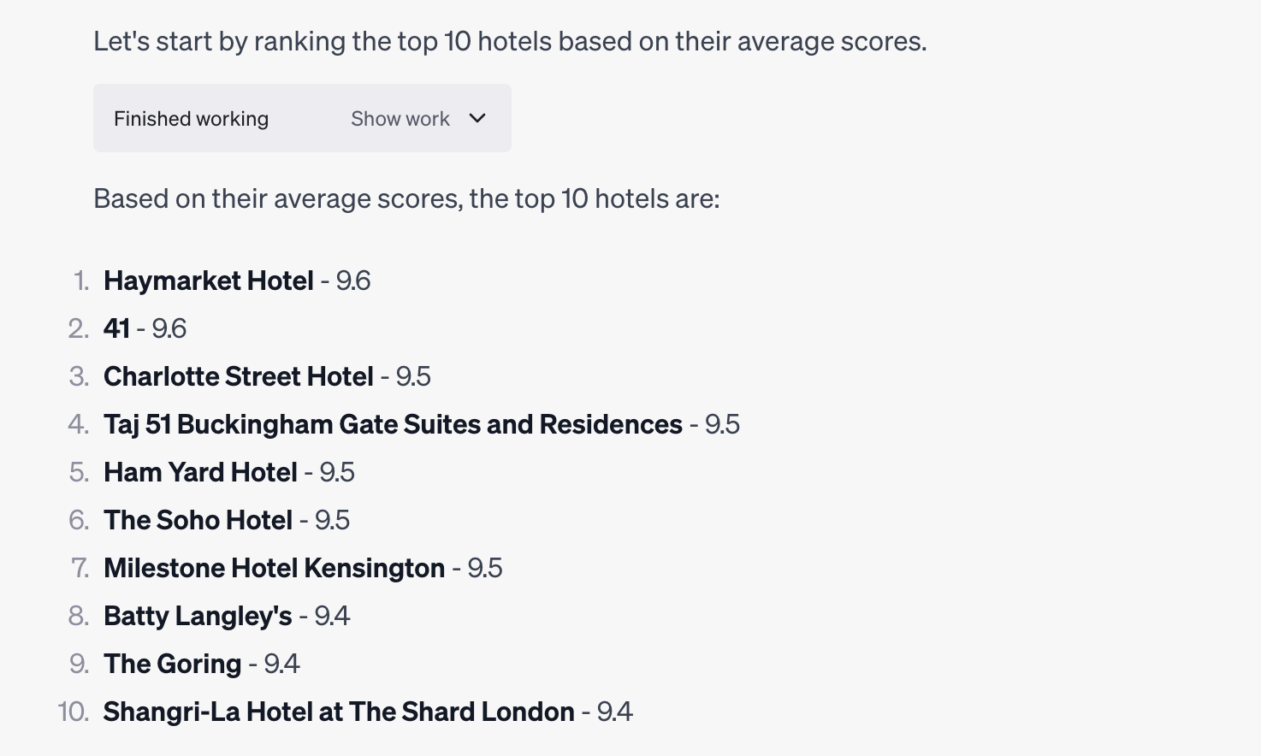1261x756 pixels.
Task: Select the hotel named 41
Action: click(x=116, y=328)
